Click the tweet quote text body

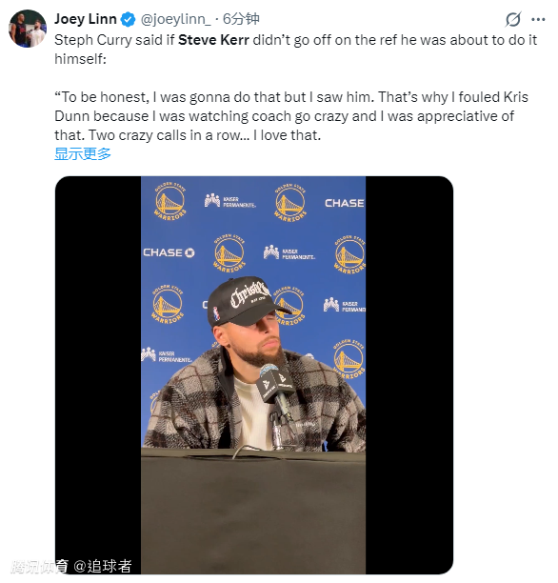(291, 116)
